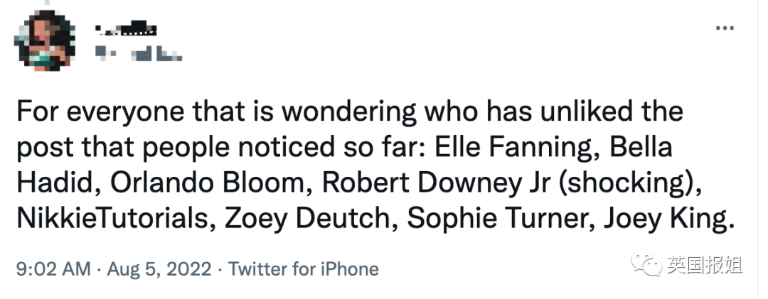Click the 英国报姐 watermark text
The height and width of the screenshot is (299, 768).
[704, 266]
